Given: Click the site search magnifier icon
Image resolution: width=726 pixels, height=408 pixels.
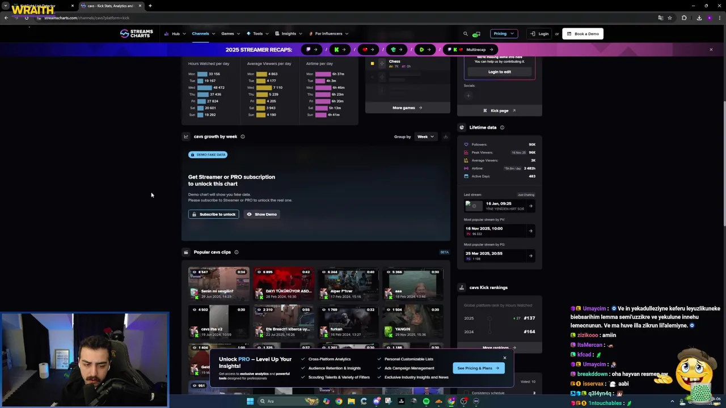Looking at the screenshot, I should pyautogui.click(x=466, y=33).
